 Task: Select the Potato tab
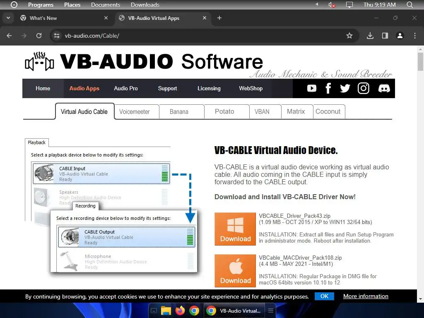point(226,112)
